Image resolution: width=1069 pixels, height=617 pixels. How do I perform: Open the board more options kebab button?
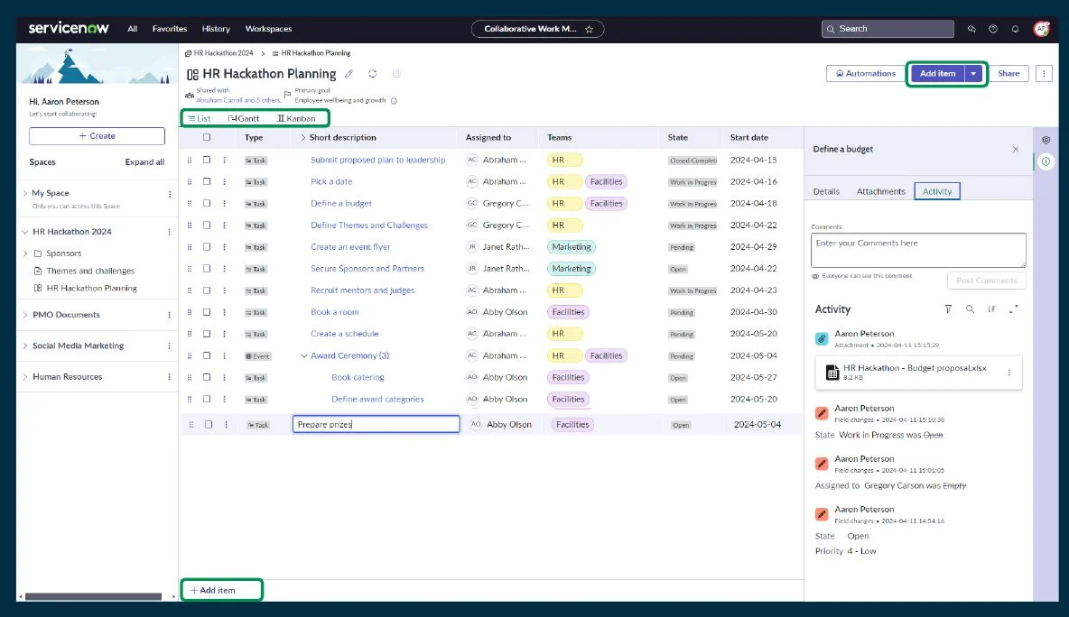(x=1044, y=74)
